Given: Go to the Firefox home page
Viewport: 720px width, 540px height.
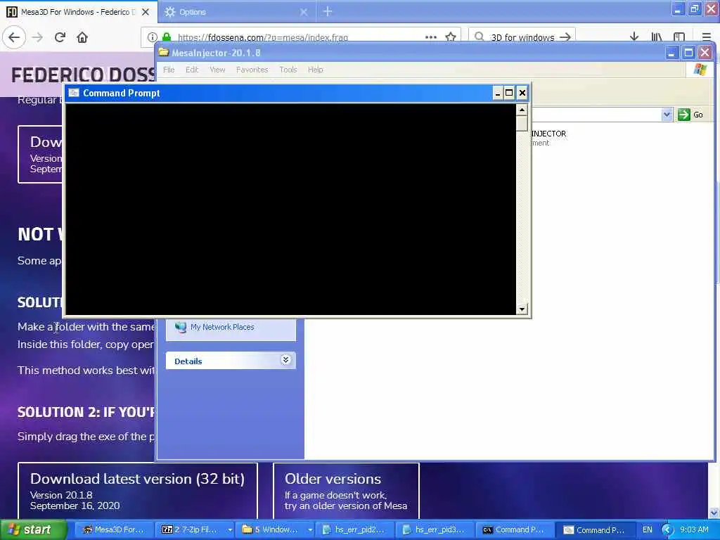Looking at the screenshot, I should [x=82, y=37].
